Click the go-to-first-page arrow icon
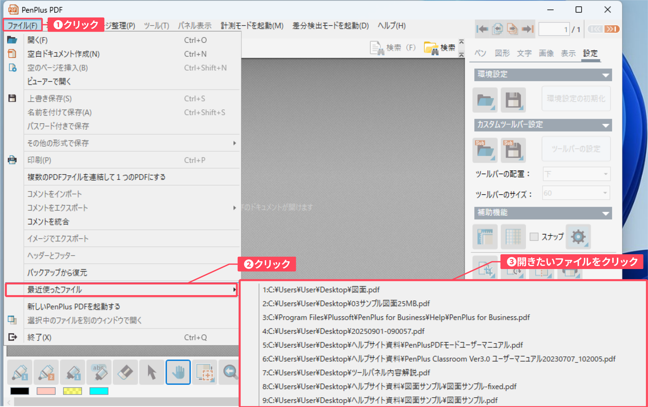The image size is (648, 407). [482, 29]
